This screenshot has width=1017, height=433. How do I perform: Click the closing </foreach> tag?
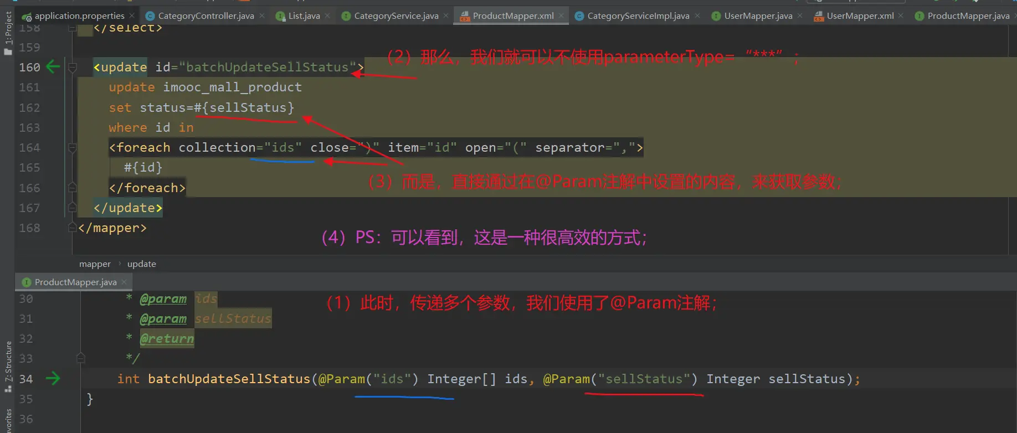point(147,188)
